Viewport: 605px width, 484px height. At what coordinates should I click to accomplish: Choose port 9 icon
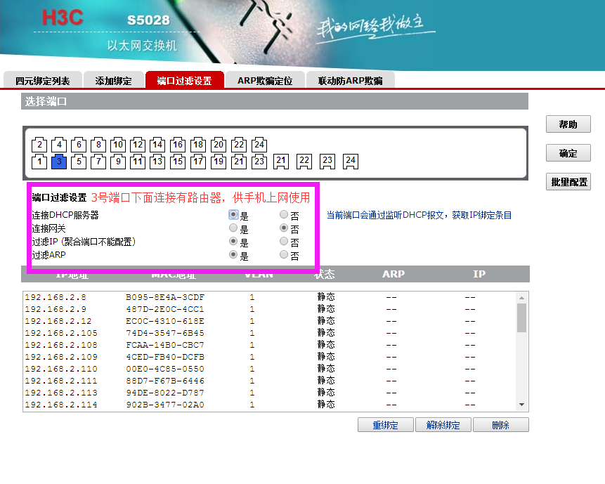point(118,162)
